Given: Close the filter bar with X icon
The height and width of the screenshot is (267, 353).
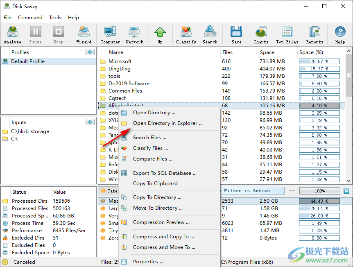Looking at the screenshot, I should coord(346,191).
